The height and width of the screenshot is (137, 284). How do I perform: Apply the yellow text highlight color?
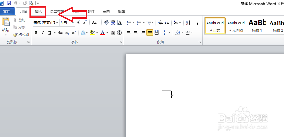coord(92,33)
